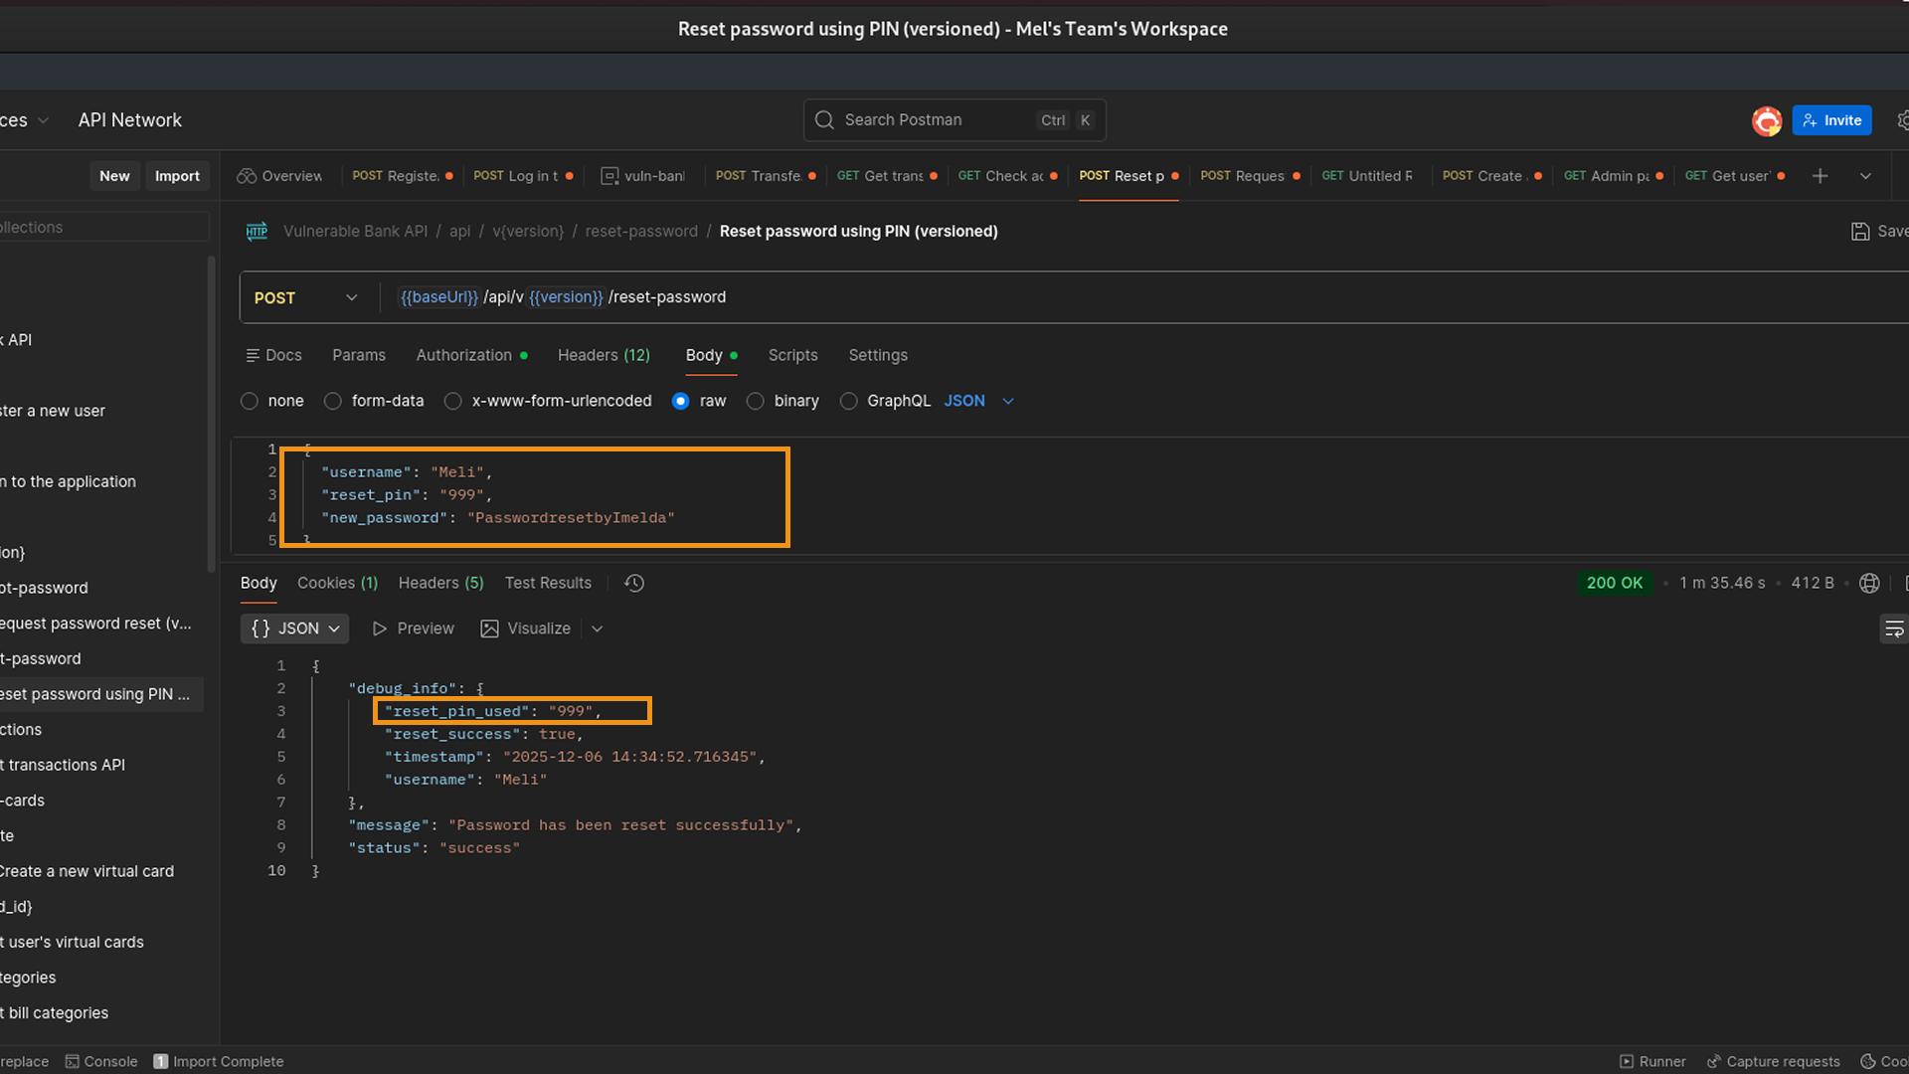Image resolution: width=1909 pixels, height=1074 pixels.
Task: Click the response history clock icon
Action: click(x=634, y=583)
